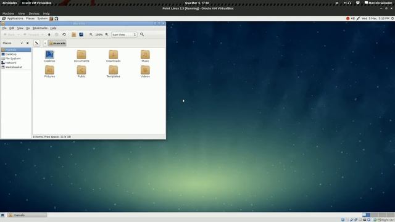Viewport: 395px width, 222px height.
Task: Open the Home folder toolbar icon
Action: 74,35
